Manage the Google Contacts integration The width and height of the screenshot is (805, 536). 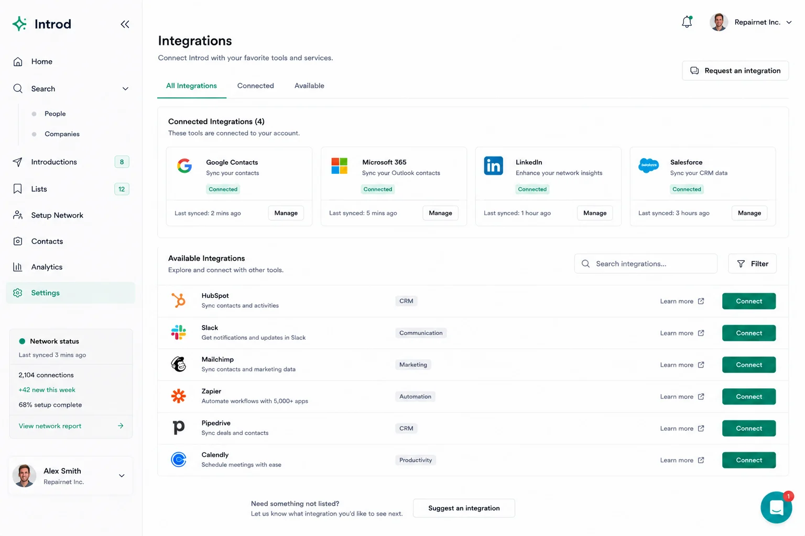(x=286, y=213)
